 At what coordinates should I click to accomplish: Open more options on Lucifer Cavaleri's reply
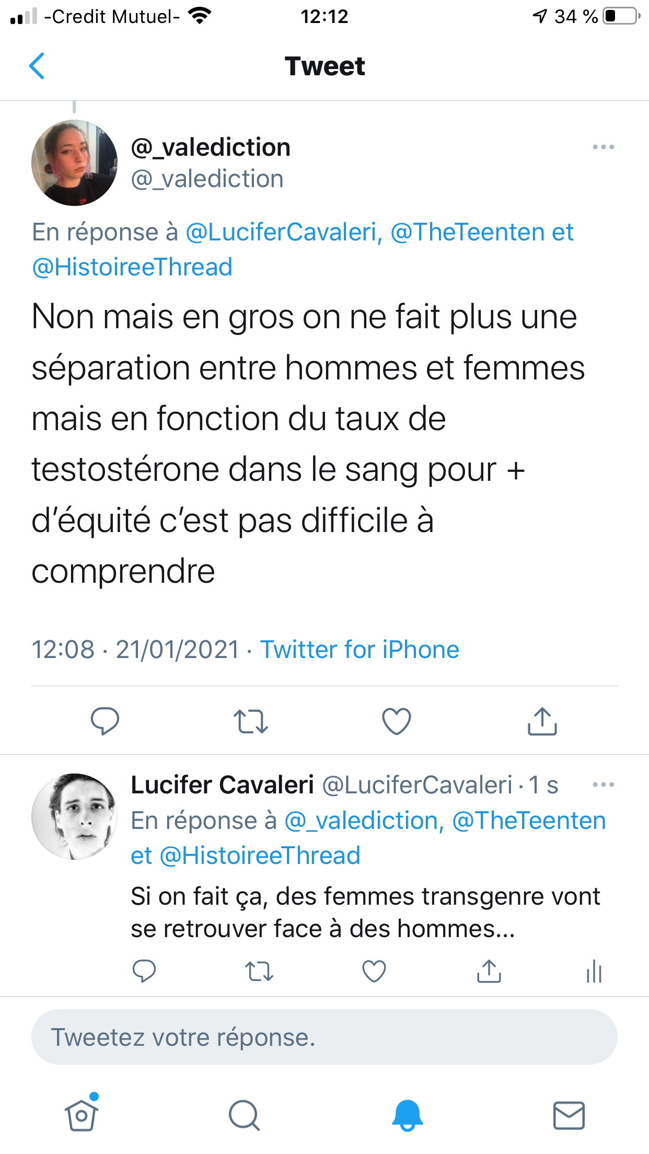tap(604, 784)
